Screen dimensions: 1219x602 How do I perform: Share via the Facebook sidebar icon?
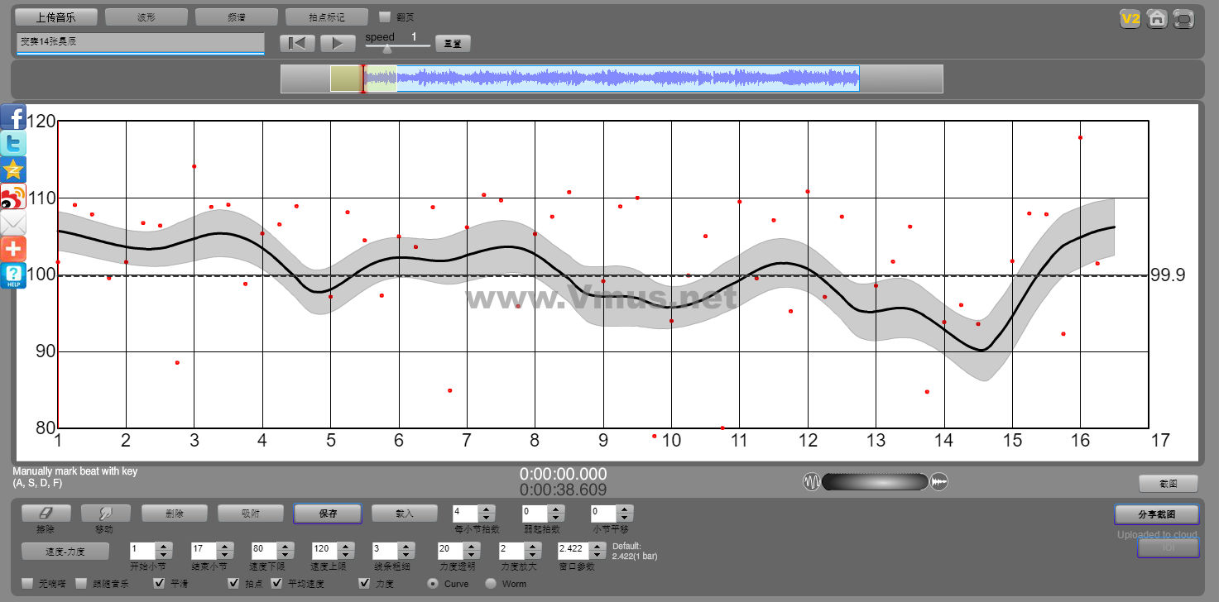(x=13, y=117)
